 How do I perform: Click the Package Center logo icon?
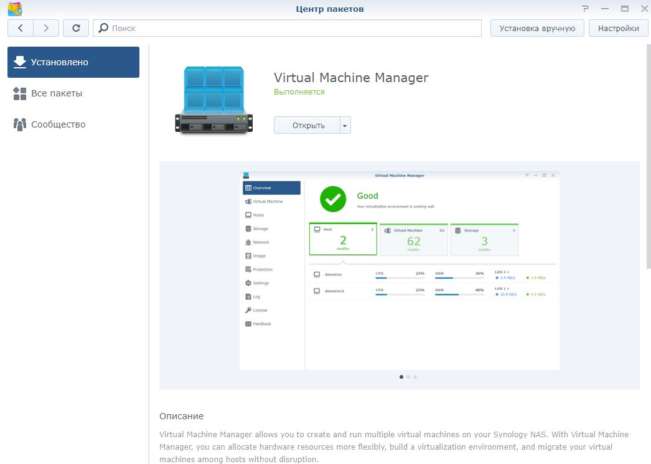coord(14,9)
